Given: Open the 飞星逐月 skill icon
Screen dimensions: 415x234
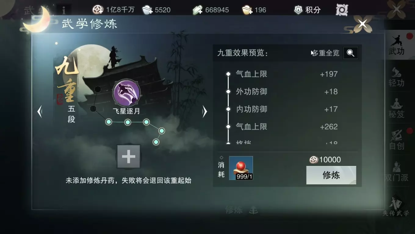Looking at the screenshot, I should (x=126, y=93).
